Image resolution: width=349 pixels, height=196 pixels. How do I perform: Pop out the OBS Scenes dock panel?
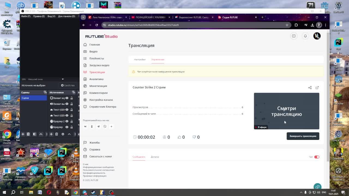click(45, 93)
